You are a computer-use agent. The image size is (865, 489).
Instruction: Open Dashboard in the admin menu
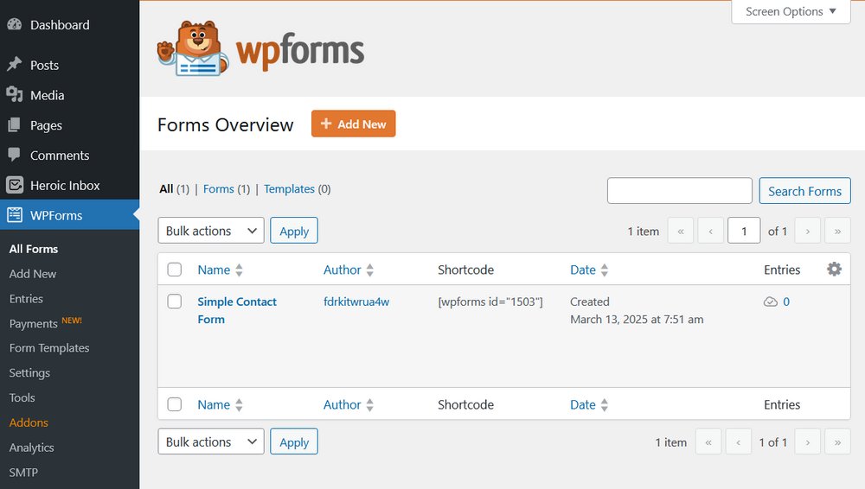[x=60, y=25]
